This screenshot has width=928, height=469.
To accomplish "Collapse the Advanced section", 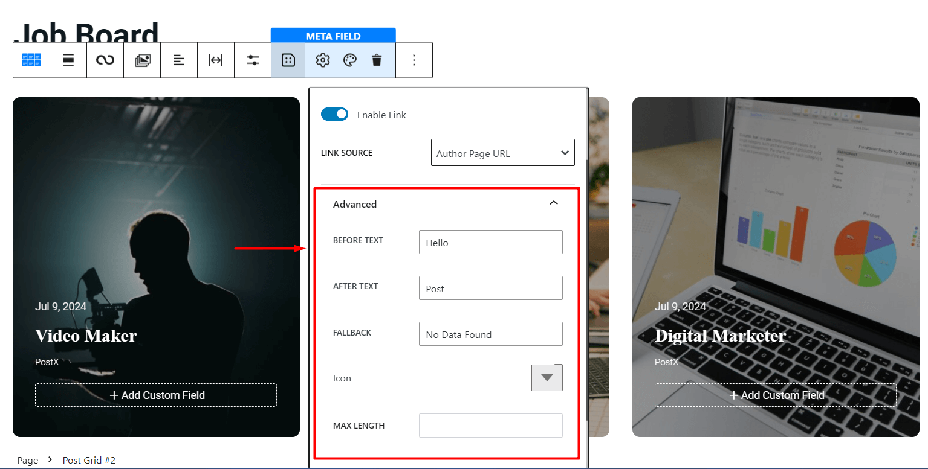I will (553, 203).
